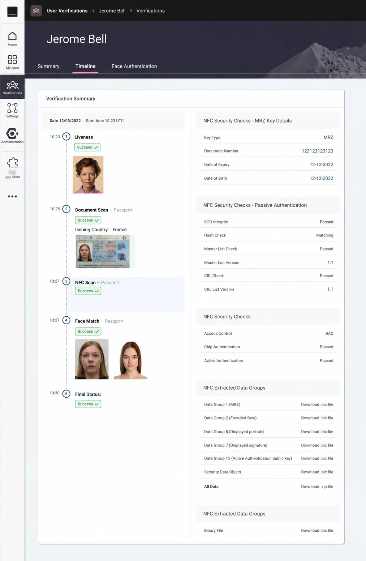Click User Verifications breadcrumb link
The height and width of the screenshot is (561, 366).
click(67, 11)
